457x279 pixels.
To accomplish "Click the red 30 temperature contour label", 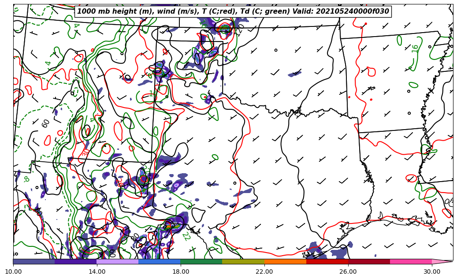I will coord(85,152).
